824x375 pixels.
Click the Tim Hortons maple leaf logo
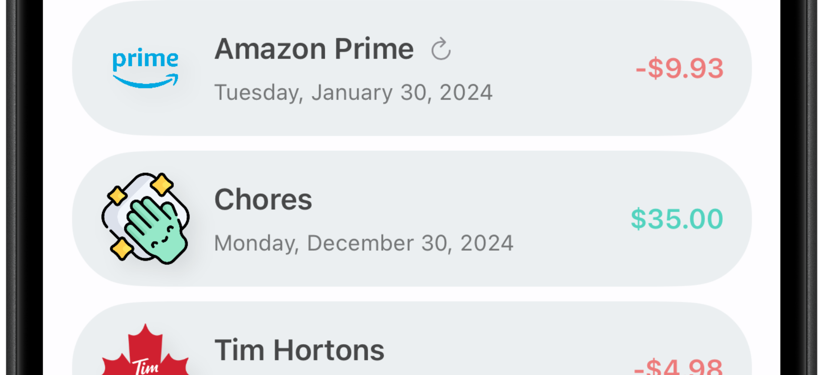145,352
